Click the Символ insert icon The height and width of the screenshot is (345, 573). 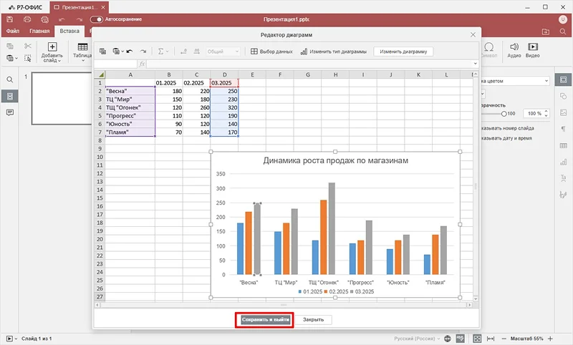coord(489,50)
